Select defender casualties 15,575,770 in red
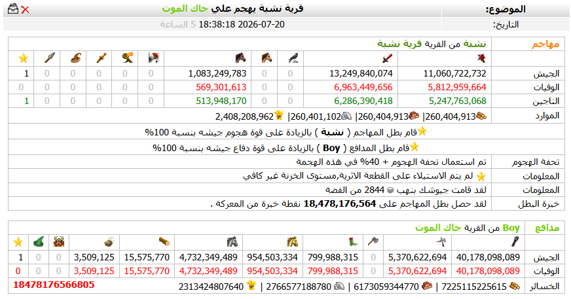Viewport: 571px width, 299px height. click(x=147, y=272)
